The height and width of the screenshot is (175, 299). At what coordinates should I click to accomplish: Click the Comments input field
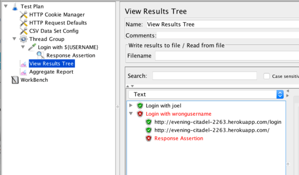tap(228, 35)
